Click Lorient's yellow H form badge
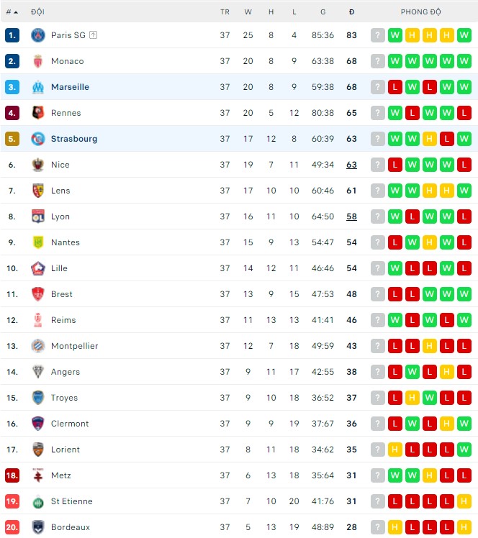 395,450
